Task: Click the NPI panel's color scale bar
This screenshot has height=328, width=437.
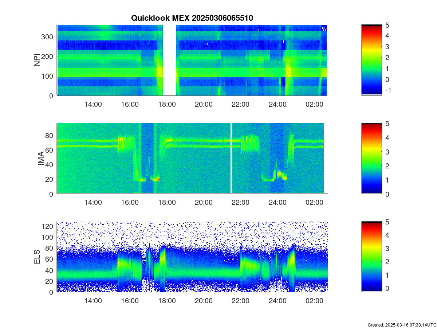Action: 371,60
